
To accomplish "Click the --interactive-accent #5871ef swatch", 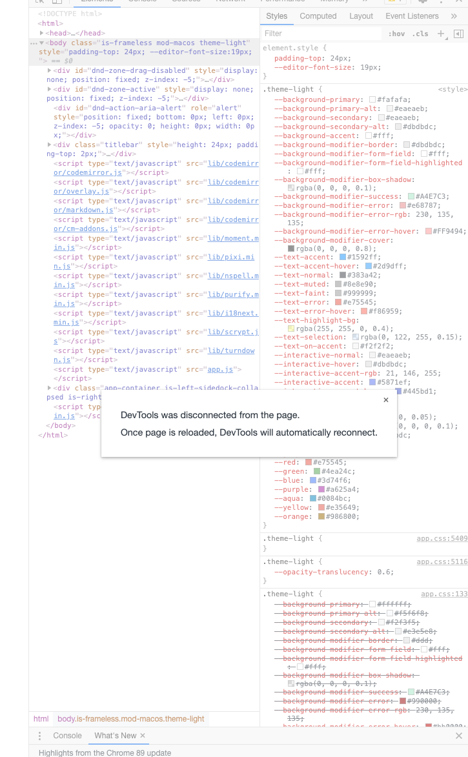I will point(372,382).
